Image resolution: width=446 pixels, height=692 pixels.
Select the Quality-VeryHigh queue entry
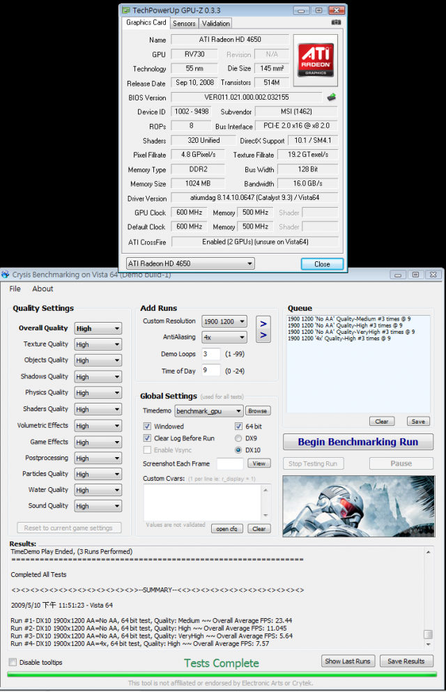pyautogui.click(x=351, y=332)
